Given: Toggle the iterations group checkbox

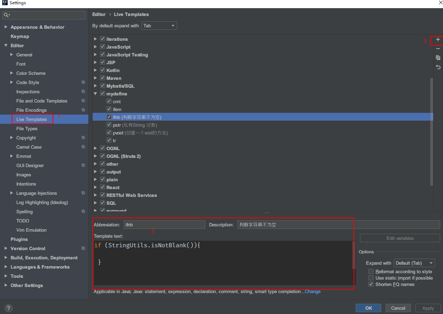Looking at the screenshot, I should (103, 39).
